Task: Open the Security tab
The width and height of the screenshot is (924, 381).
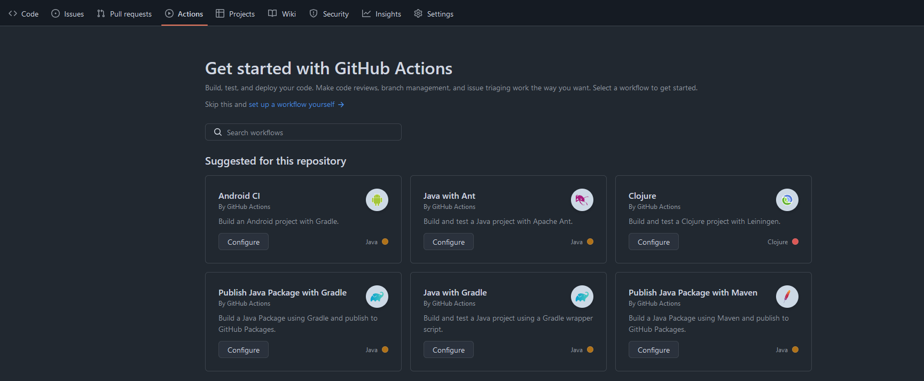Action: (x=329, y=13)
